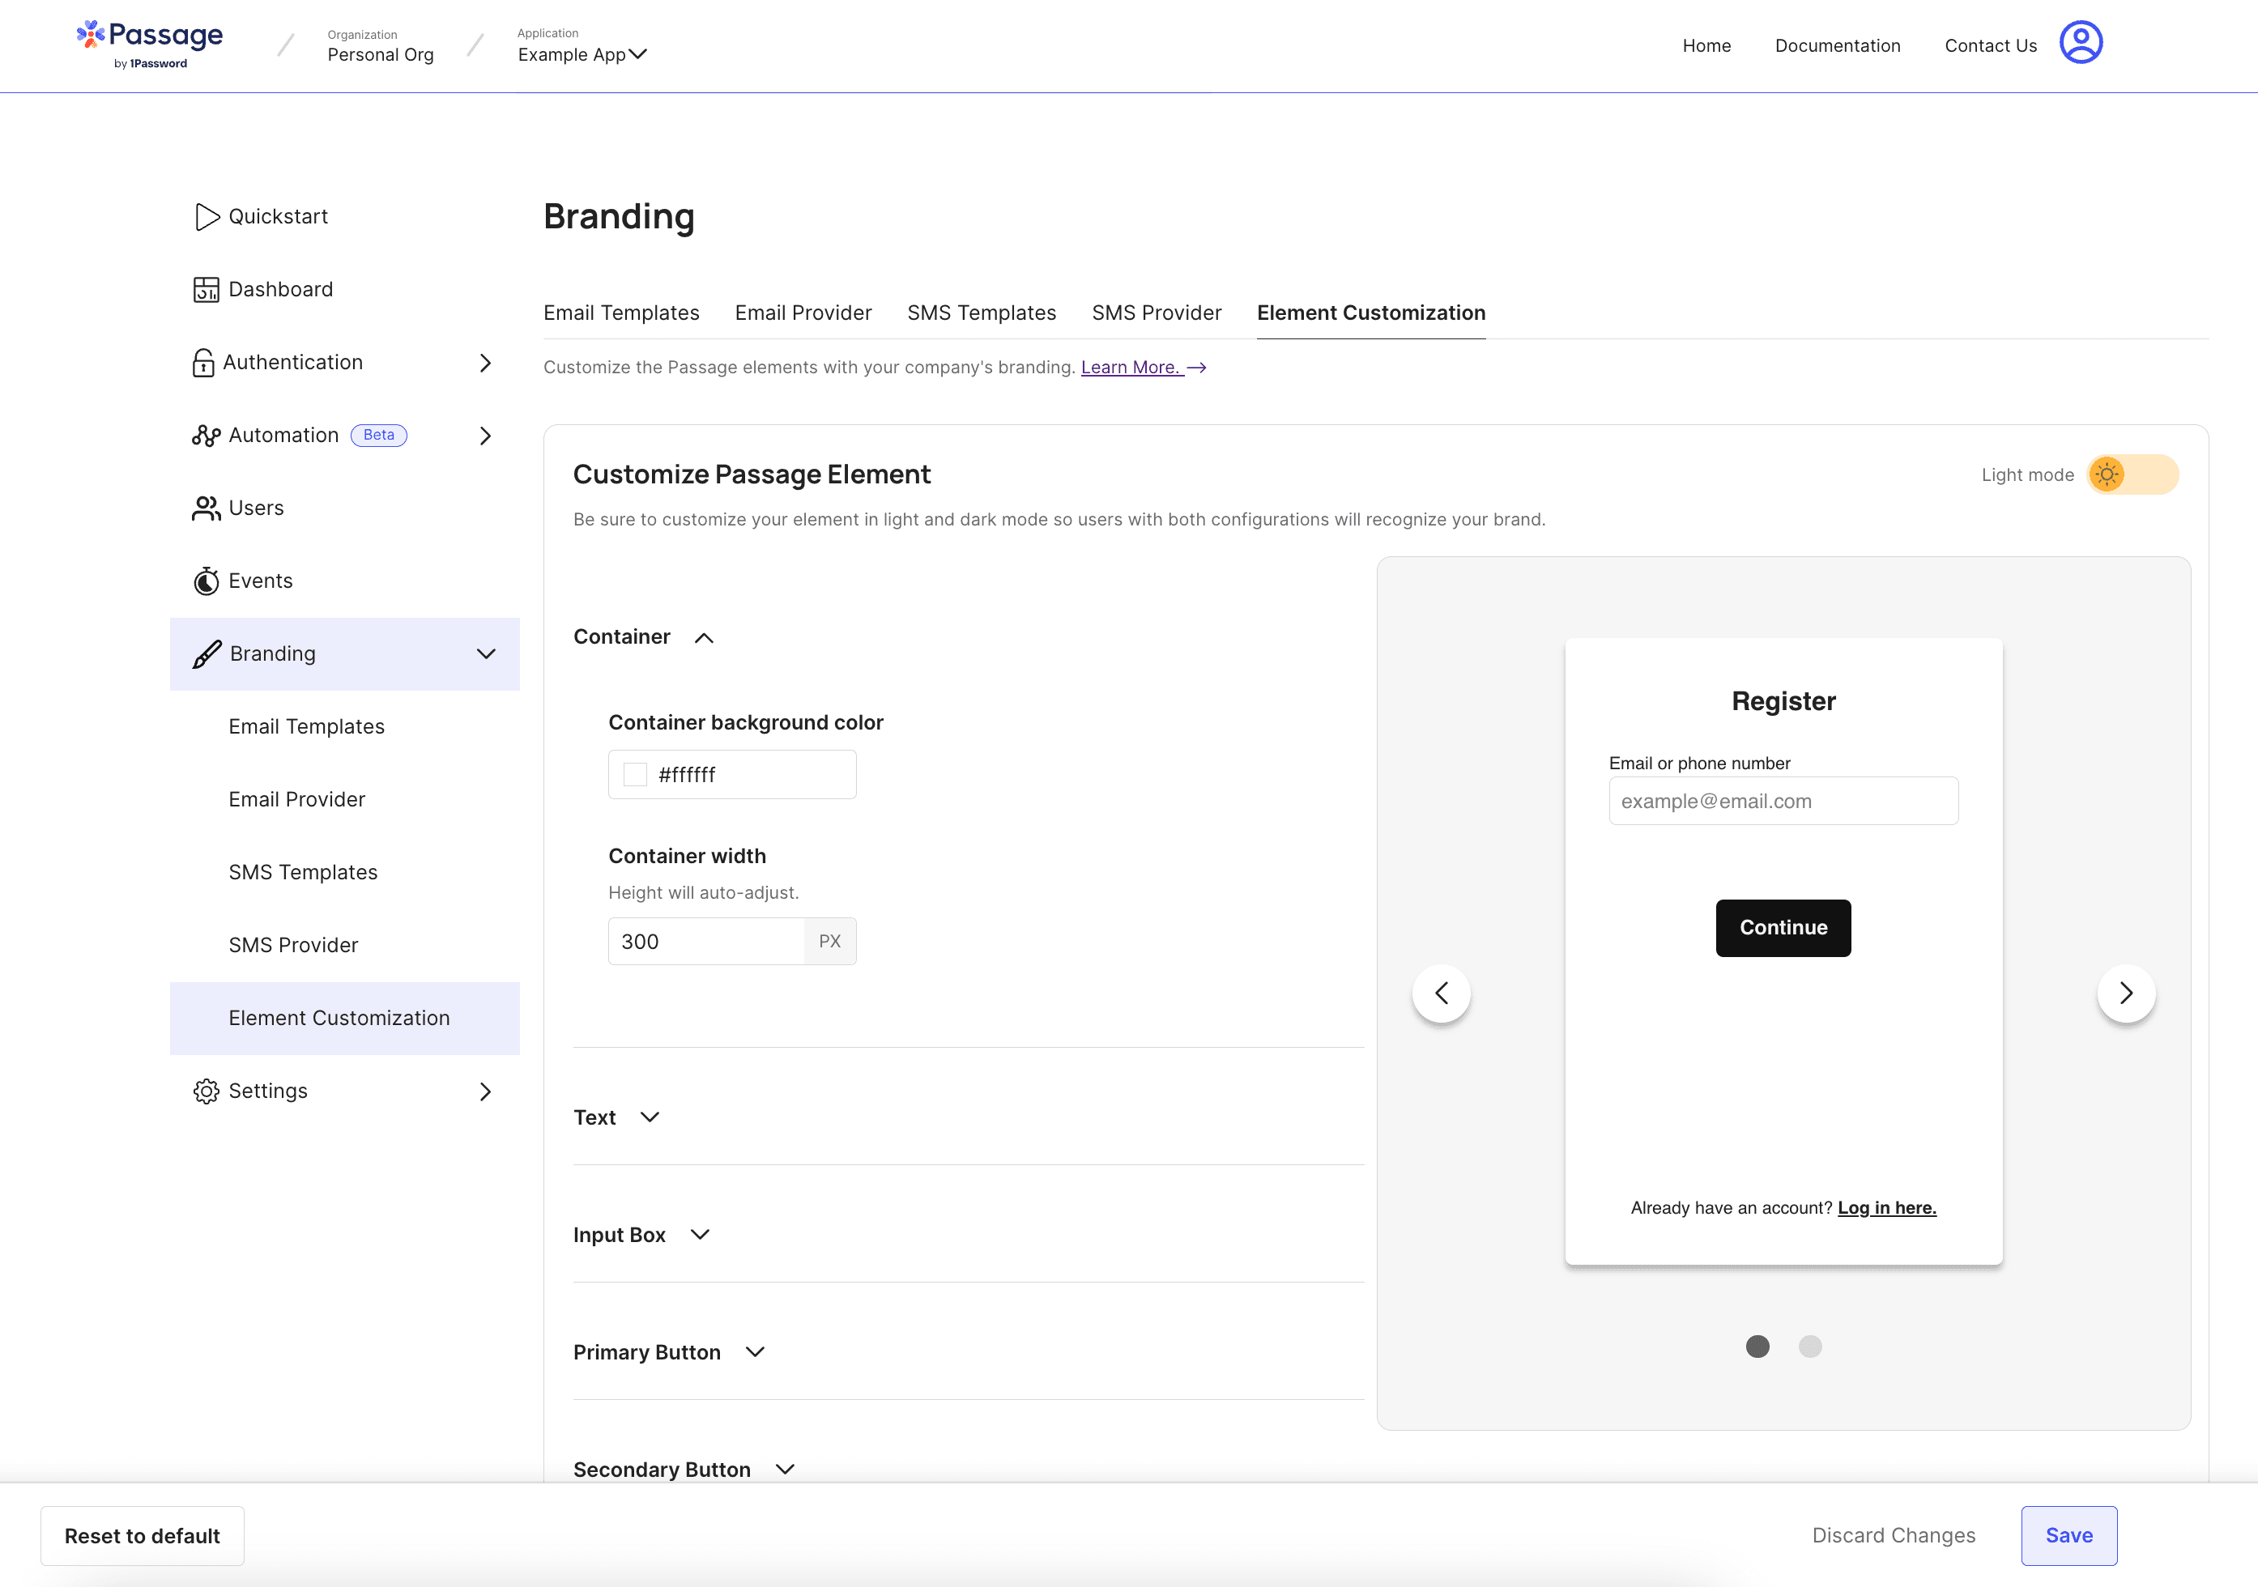Switch to the SMS Templates tab
Image resolution: width=2258 pixels, height=1587 pixels.
click(981, 313)
